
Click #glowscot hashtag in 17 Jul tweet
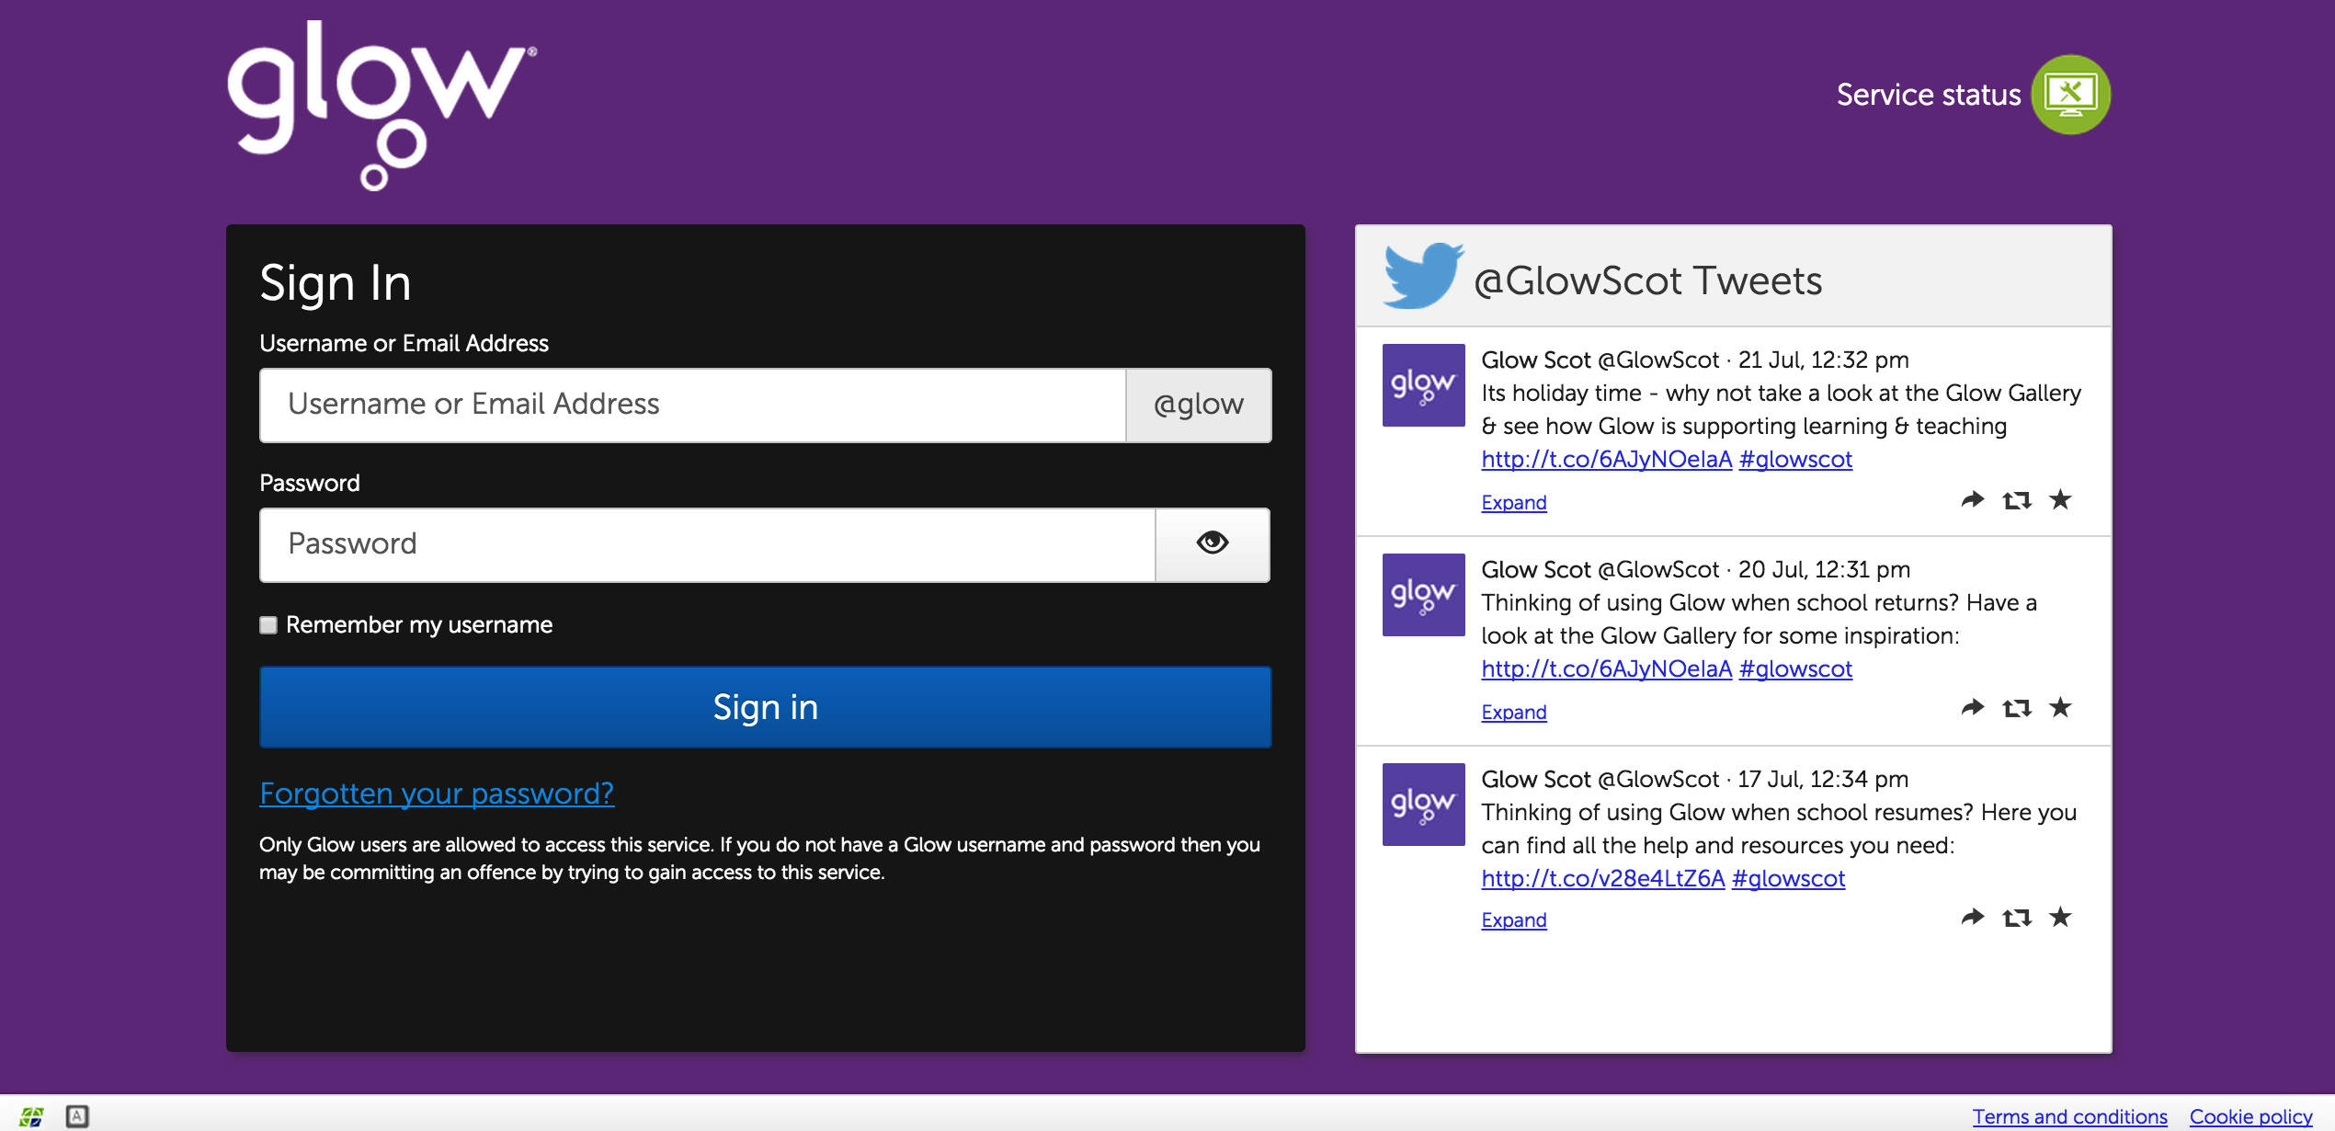click(1788, 878)
